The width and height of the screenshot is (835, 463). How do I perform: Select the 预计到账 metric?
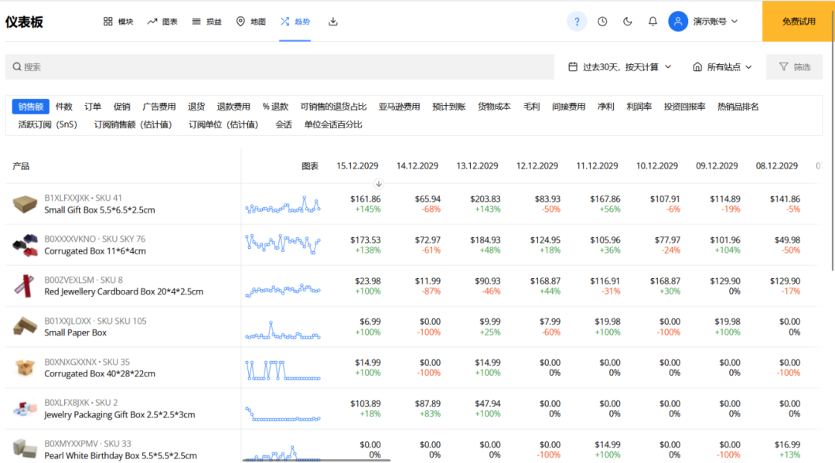(449, 107)
